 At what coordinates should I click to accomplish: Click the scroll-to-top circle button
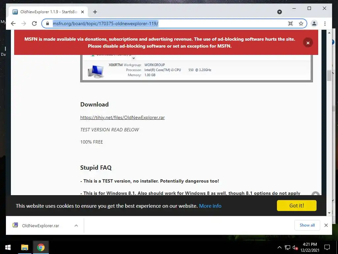(316, 193)
